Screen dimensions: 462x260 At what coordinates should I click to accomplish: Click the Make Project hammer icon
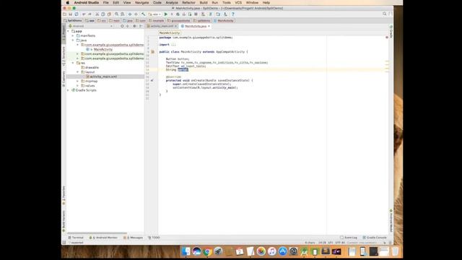pyautogui.click(x=143, y=14)
